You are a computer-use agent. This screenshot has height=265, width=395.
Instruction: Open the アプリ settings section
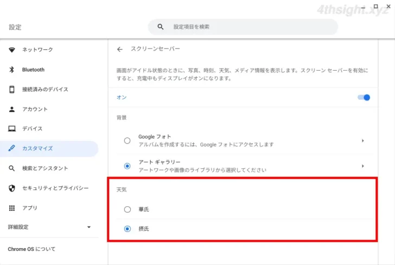(x=49, y=208)
